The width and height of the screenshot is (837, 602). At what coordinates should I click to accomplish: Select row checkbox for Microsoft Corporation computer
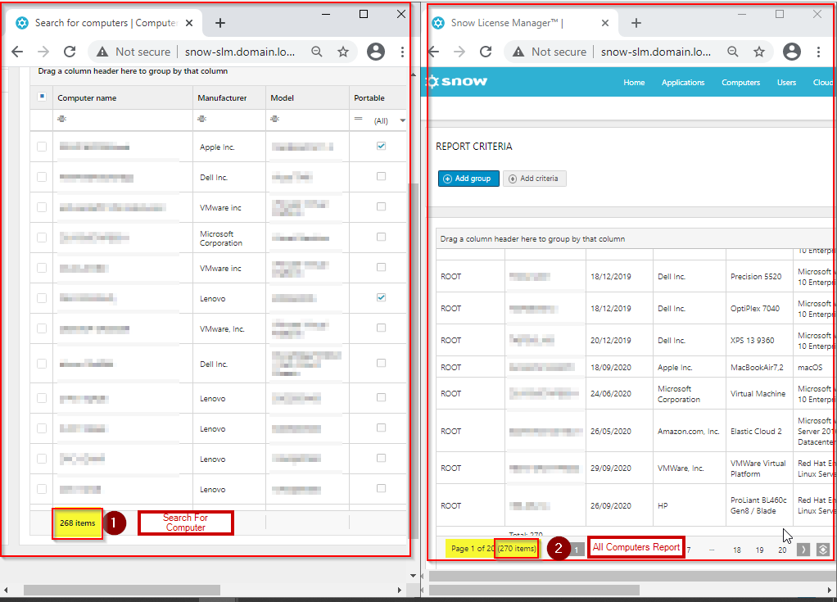(42, 238)
